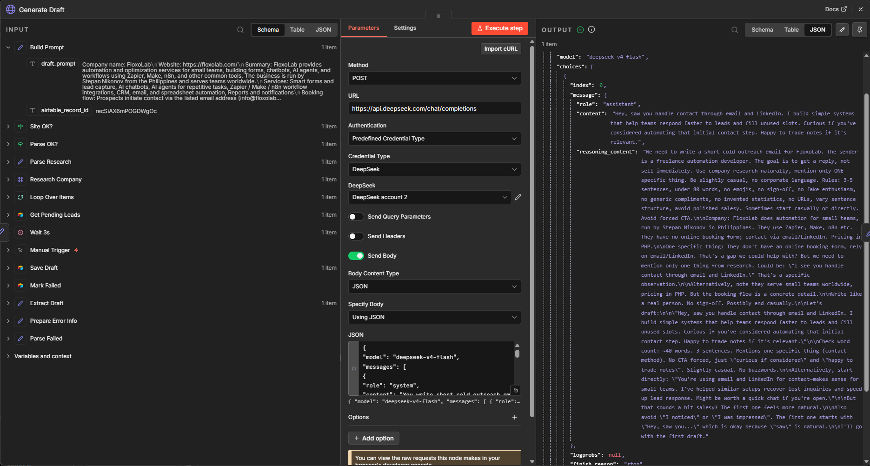Image resolution: width=870 pixels, height=466 pixels.
Task: Click the output info circle icon
Action: [591, 29]
